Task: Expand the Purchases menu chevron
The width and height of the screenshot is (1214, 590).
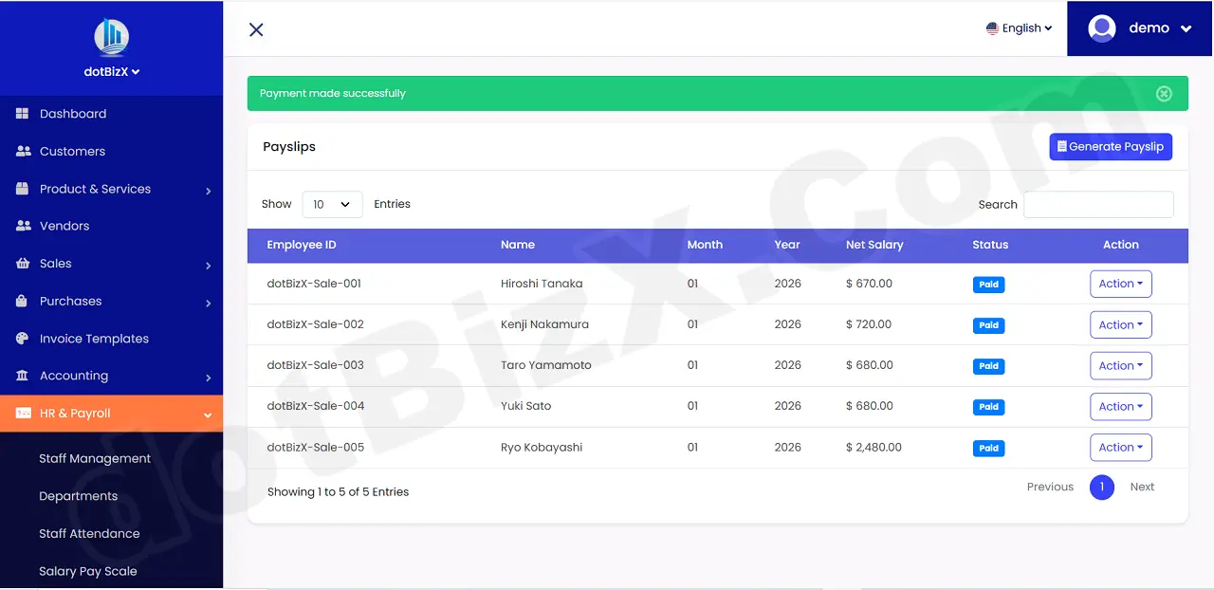Action: click(x=209, y=301)
